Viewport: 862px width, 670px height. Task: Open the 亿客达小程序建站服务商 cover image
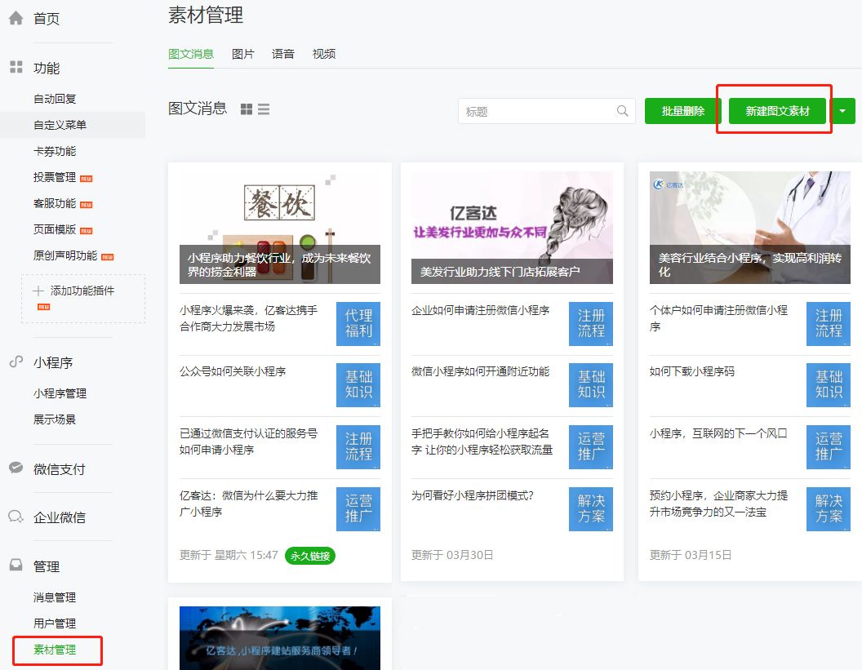(280, 638)
